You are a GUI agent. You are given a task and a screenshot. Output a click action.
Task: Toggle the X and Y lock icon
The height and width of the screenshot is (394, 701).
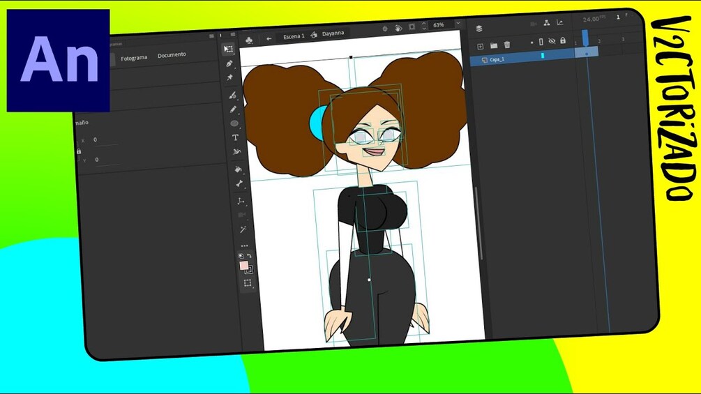(79, 151)
